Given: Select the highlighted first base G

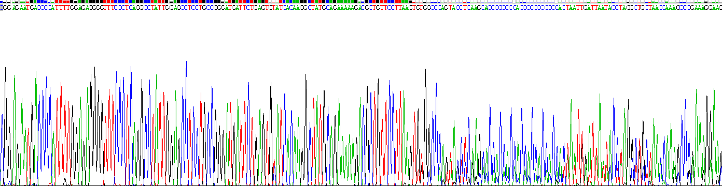Looking at the screenshot, I should tap(2, 8).
